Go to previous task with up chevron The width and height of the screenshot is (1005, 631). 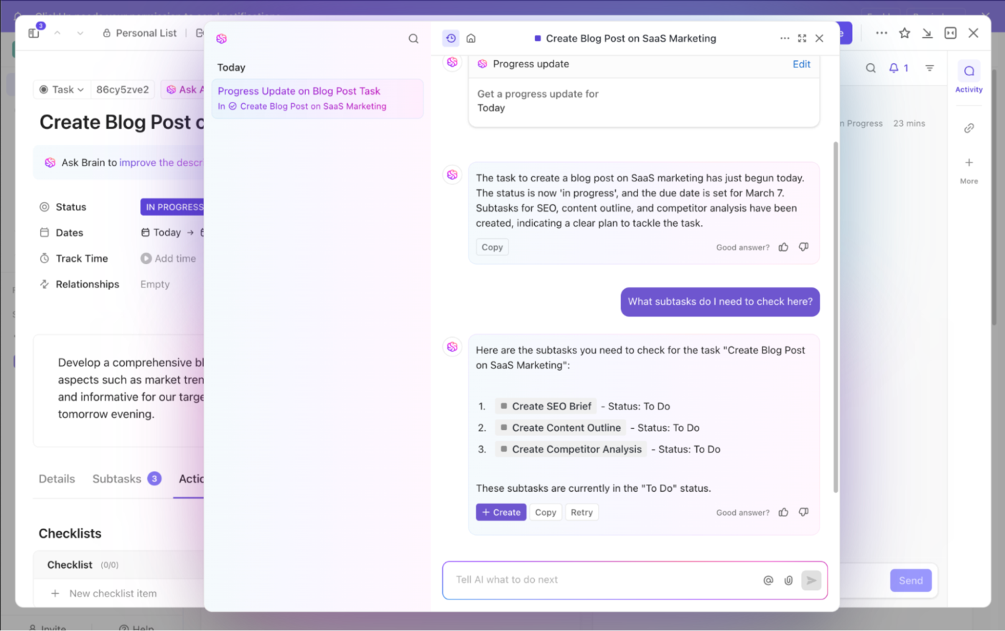click(57, 33)
